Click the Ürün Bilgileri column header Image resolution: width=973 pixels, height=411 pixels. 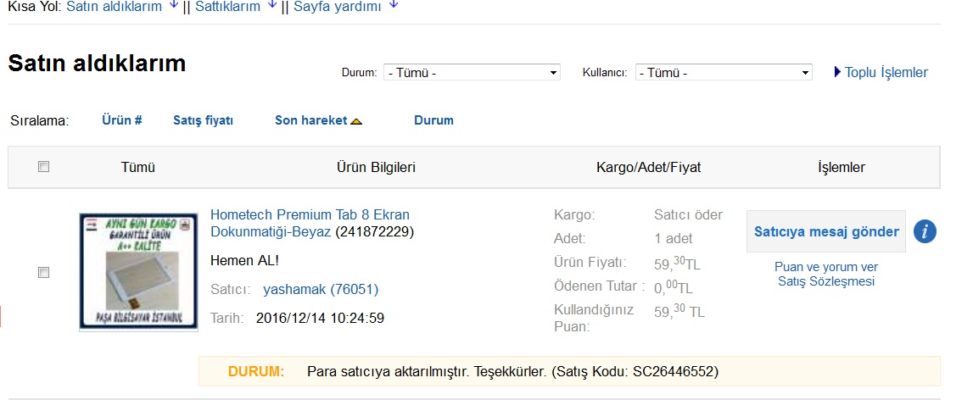(376, 168)
